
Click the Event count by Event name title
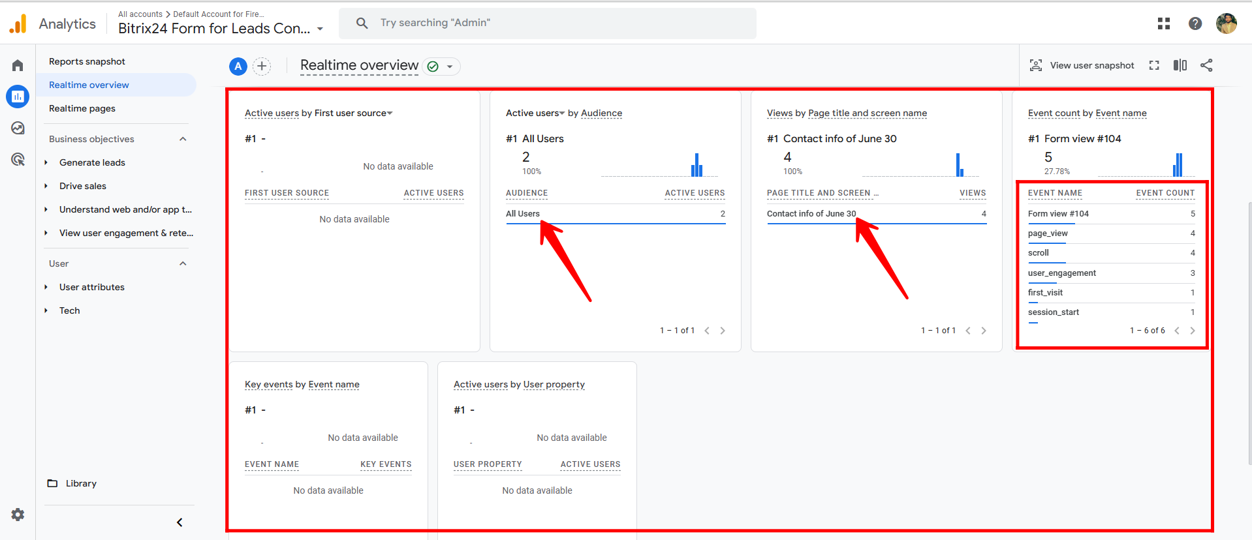1087,113
